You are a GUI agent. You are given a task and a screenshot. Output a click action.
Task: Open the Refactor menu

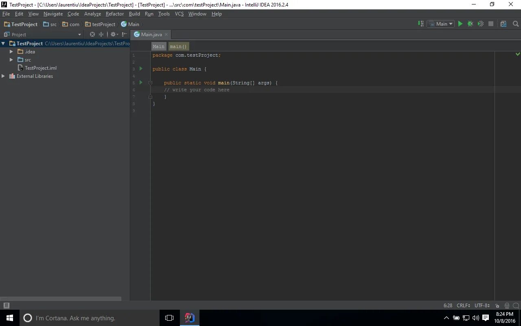pyautogui.click(x=114, y=13)
